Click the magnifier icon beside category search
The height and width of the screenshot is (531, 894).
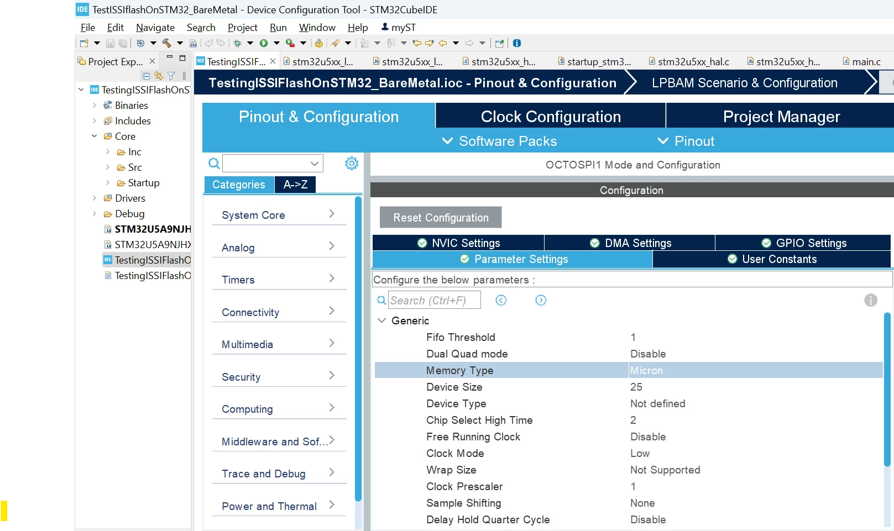click(214, 164)
